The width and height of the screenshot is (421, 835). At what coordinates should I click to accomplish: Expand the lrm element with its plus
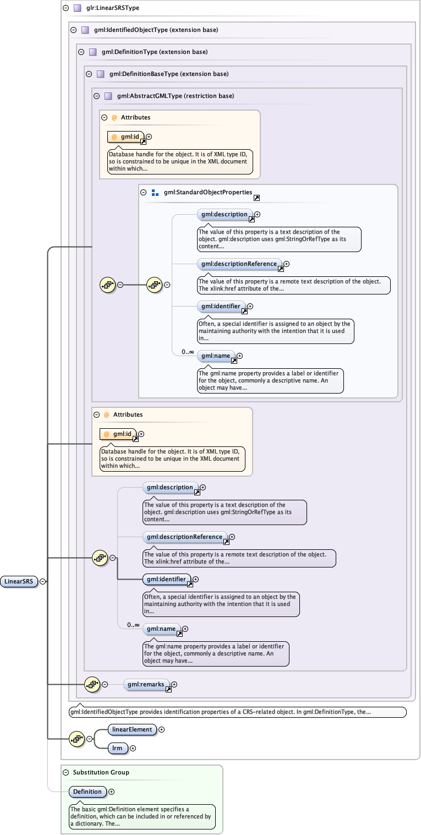[x=133, y=748]
